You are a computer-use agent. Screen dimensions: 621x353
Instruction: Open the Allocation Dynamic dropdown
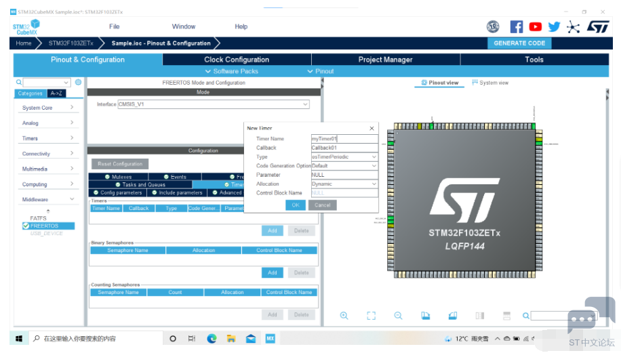click(344, 184)
